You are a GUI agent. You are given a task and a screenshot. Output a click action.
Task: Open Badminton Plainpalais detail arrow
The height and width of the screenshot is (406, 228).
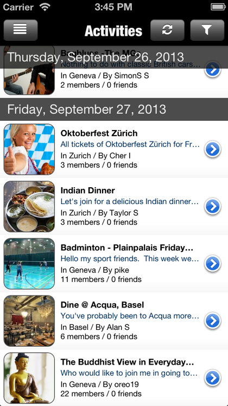(213, 264)
